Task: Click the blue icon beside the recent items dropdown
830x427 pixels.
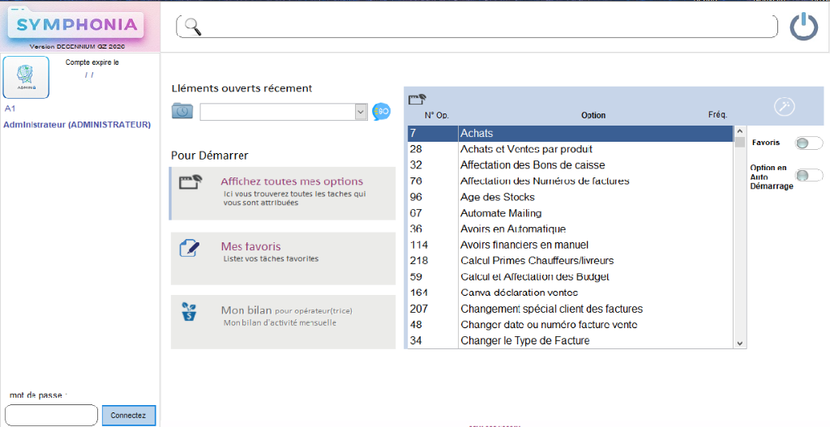Action: 381,112
